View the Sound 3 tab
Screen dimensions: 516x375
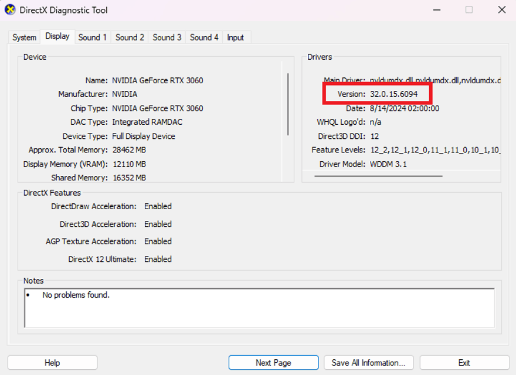(x=167, y=37)
